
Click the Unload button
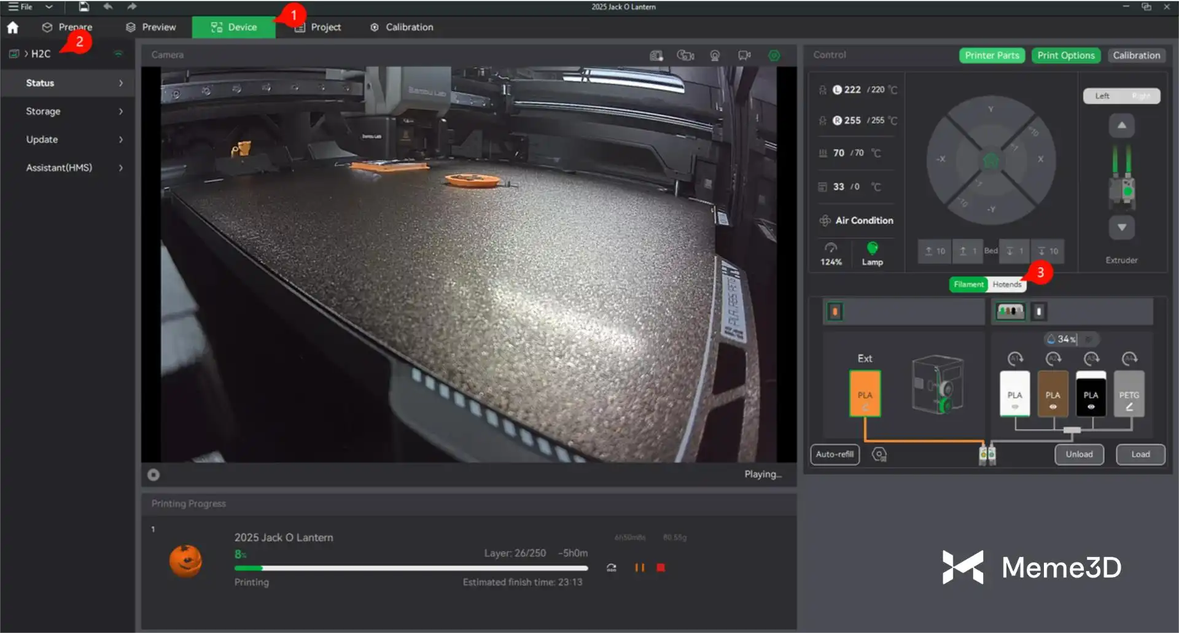tap(1079, 454)
